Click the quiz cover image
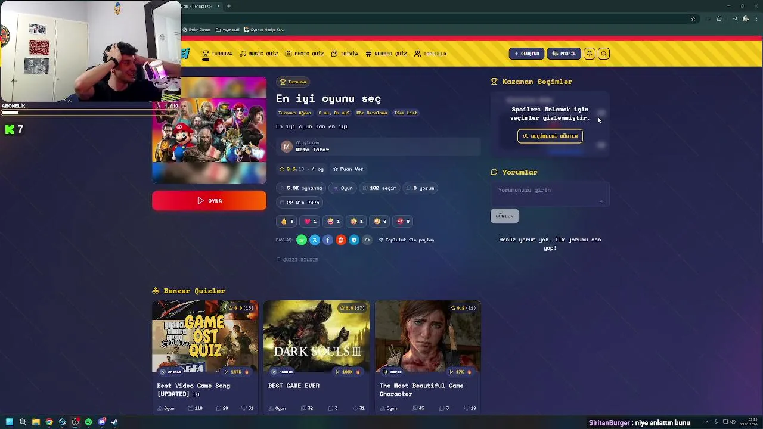The width and height of the screenshot is (763, 429). click(x=209, y=130)
